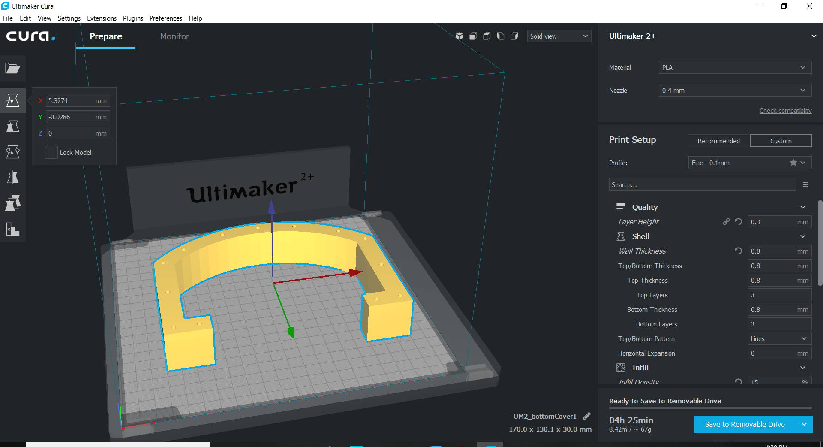Open the Nozzle 0.4 mm dropdown
823x447 pixels.
point(735,90)
